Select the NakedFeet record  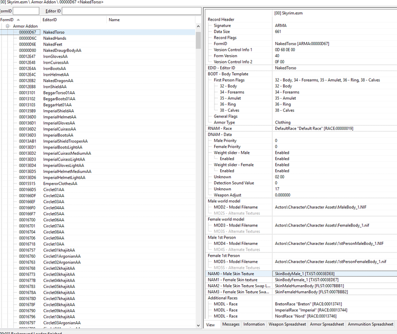tap(52, 45)
